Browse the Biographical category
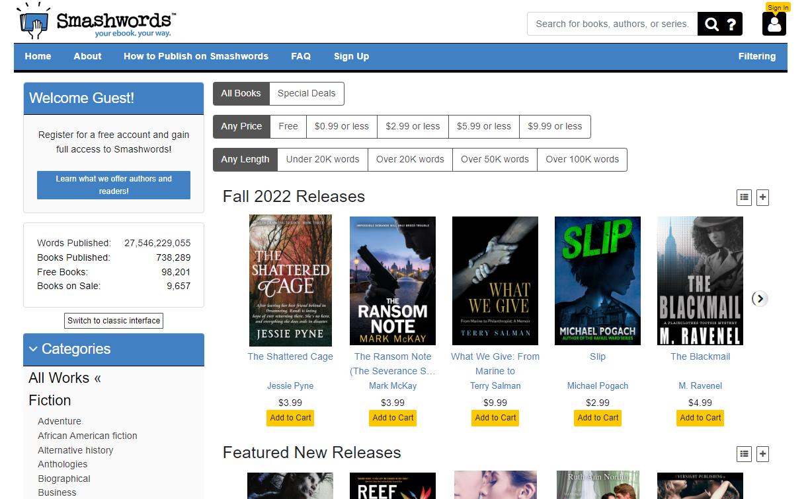810x499 pixels. [x=64, y=479]
